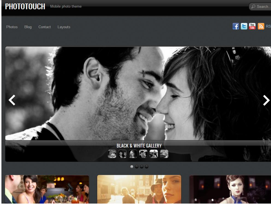Select the first slider pagination dot
Image resolution: width=271 pixels, height=205 pixels.
[132, 167]
